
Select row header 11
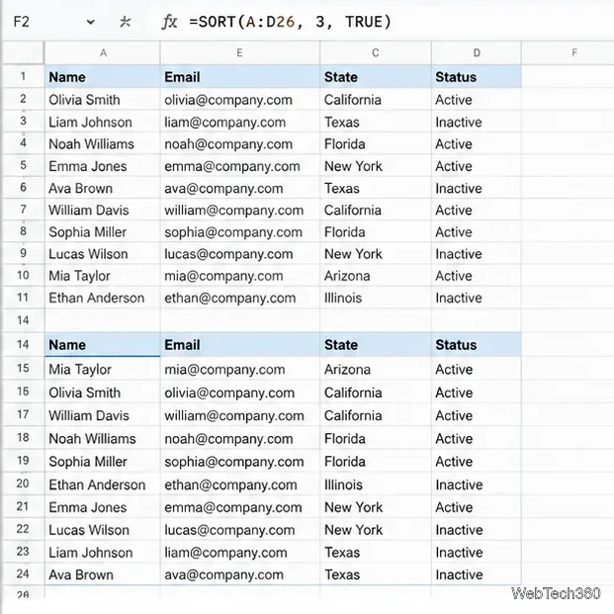point(23,298)
